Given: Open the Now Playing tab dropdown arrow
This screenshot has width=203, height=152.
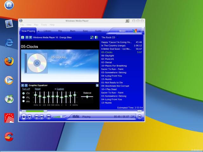Looking at the screenshot, I should (x=39, y=31).
